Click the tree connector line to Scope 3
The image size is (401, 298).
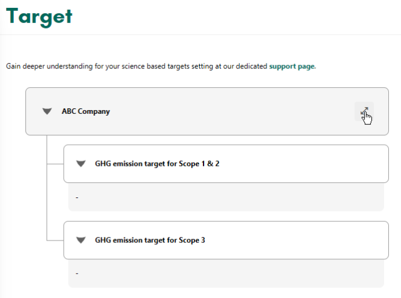[x=55, y=240]
